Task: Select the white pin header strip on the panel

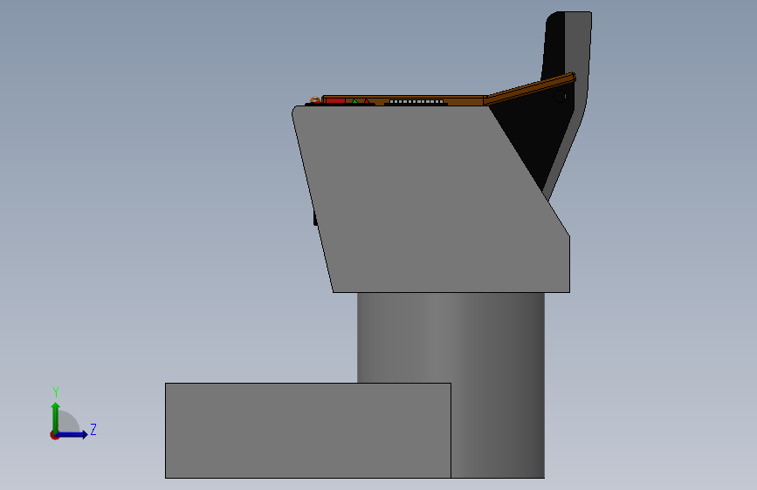Action: (416, 102)
